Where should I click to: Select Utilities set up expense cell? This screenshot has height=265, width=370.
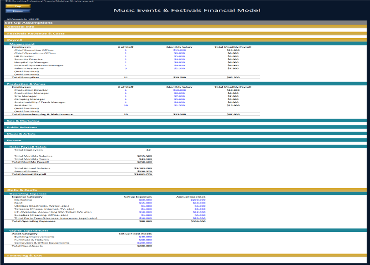point(146,206)
